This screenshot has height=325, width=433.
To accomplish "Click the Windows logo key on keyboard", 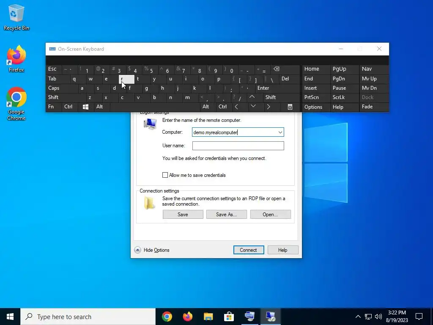I will point(85,107).
